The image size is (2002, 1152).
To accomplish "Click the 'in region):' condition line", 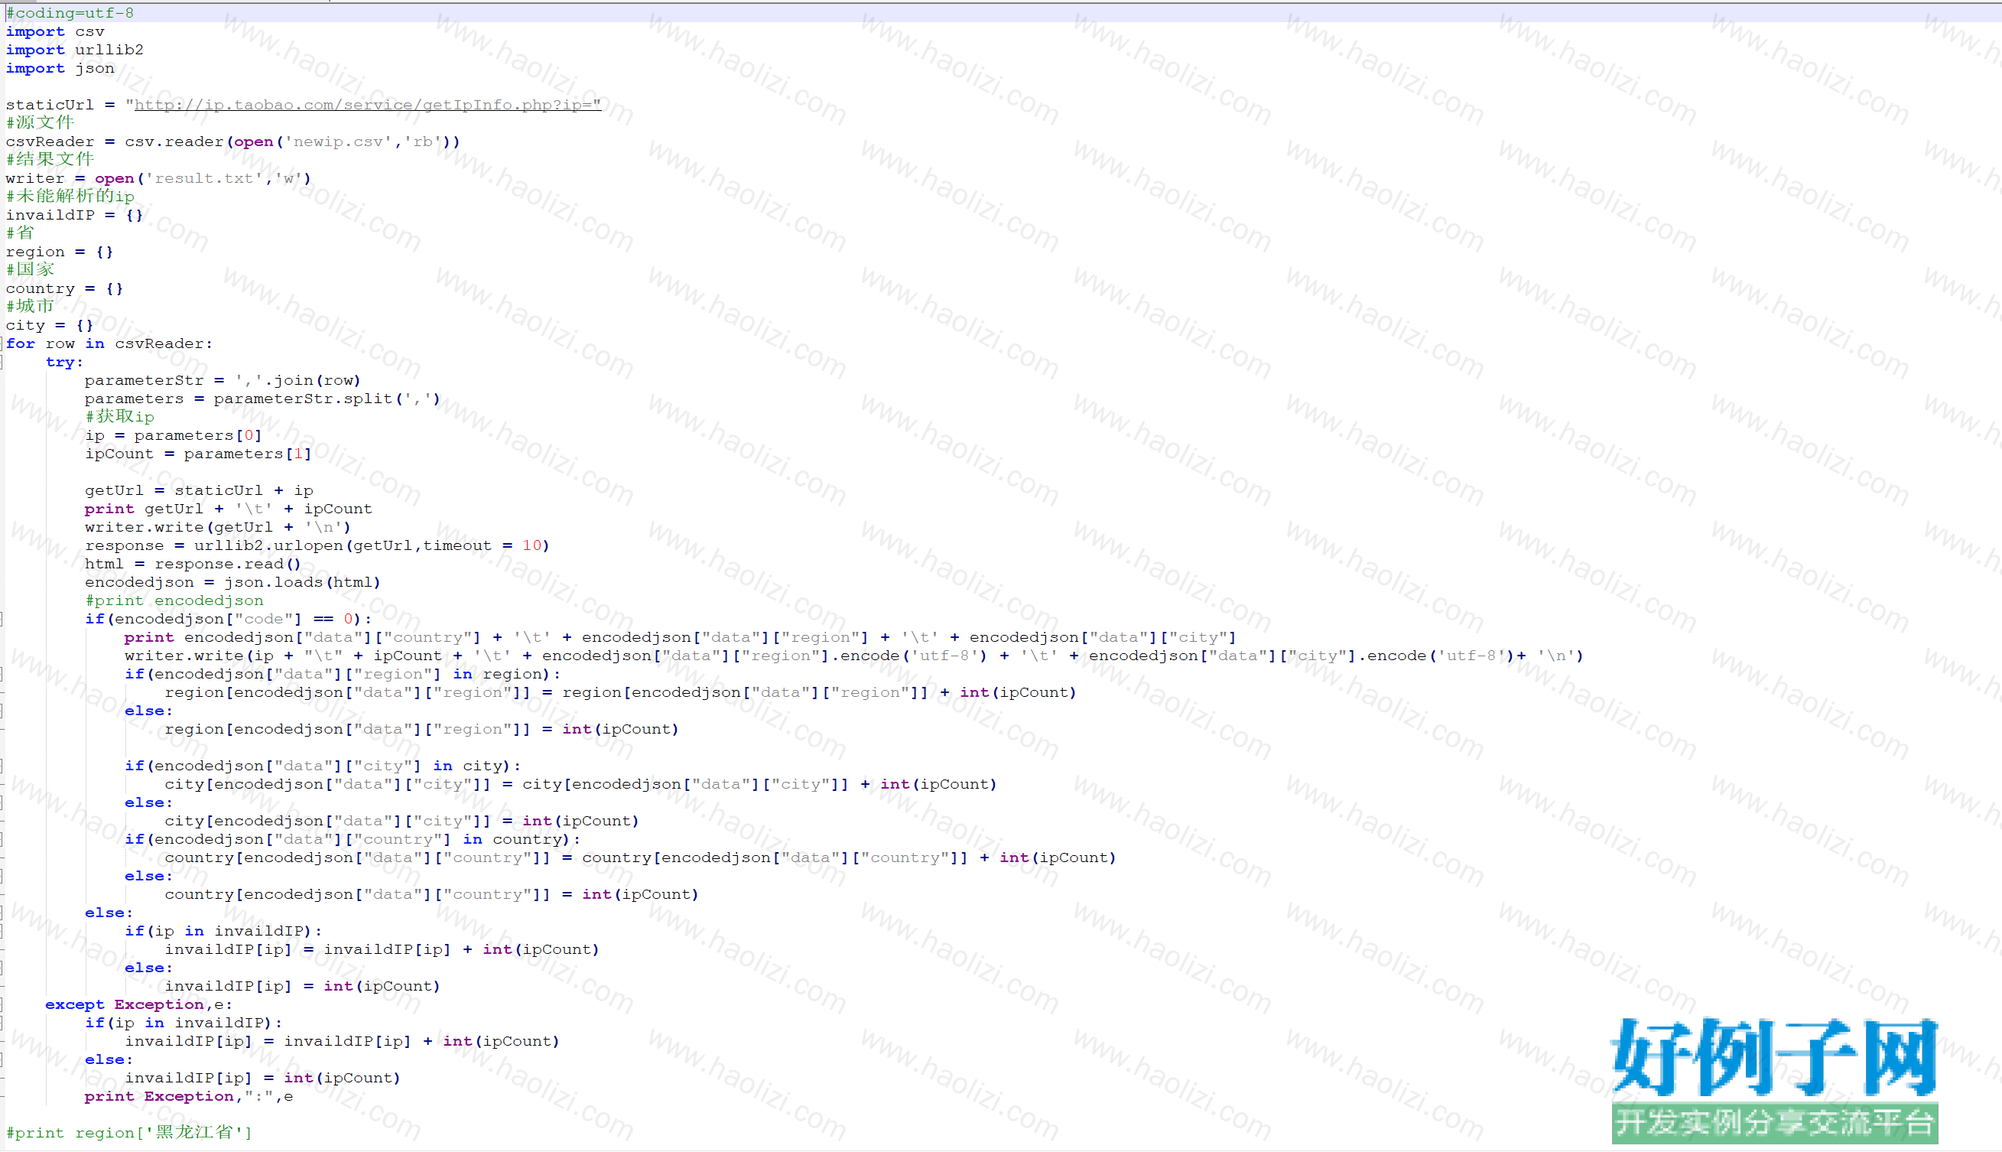I will point(343,673).
